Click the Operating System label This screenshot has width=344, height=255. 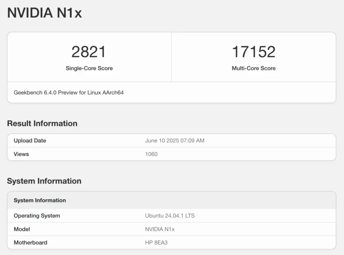[x=37, y=216]
